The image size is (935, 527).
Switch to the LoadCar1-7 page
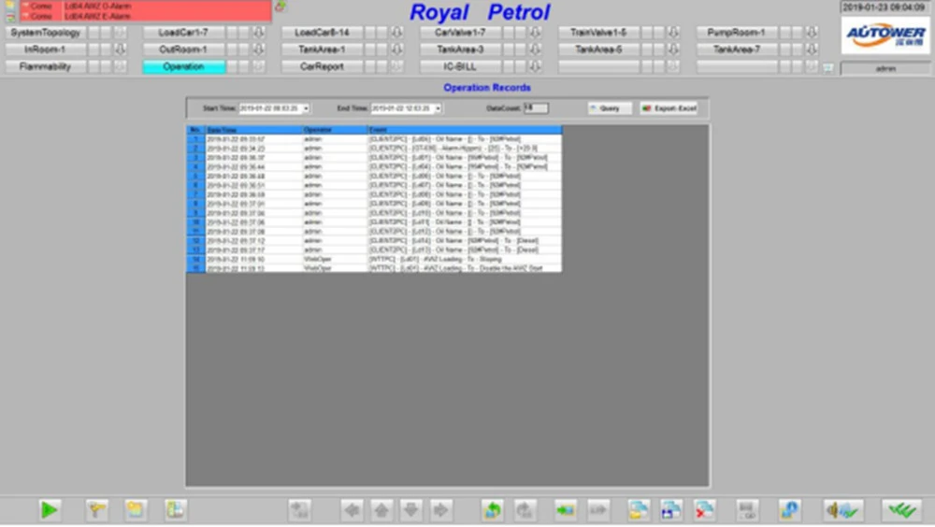coord(183,32)
